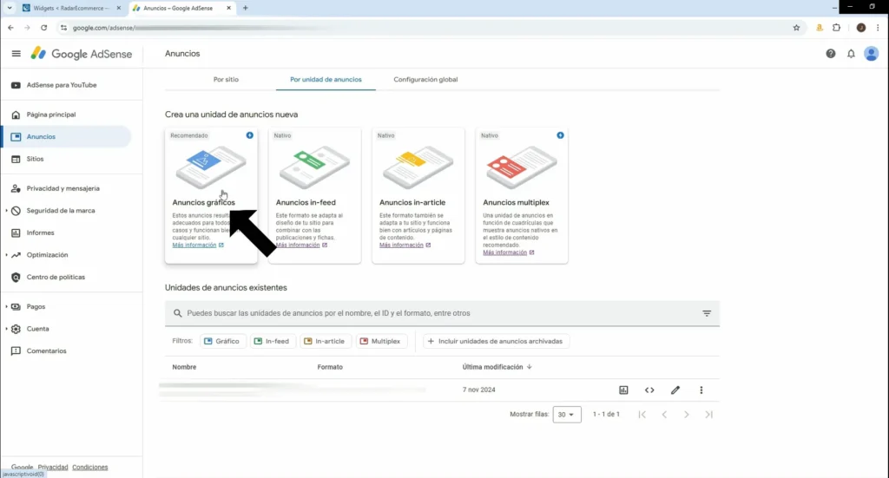Click the search magnifier icon

pos(177,313)
